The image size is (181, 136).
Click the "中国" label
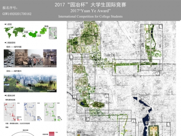coord(26,32)
